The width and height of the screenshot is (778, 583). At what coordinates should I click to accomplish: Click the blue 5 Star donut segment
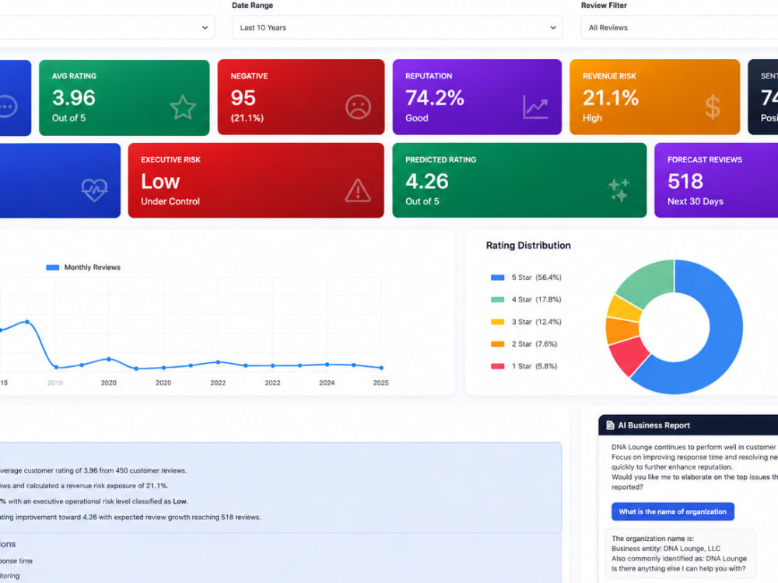(x=725, y=331)
